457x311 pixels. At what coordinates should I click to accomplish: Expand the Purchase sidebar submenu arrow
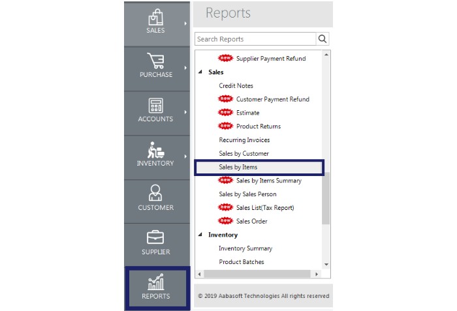tap(185, 68)
